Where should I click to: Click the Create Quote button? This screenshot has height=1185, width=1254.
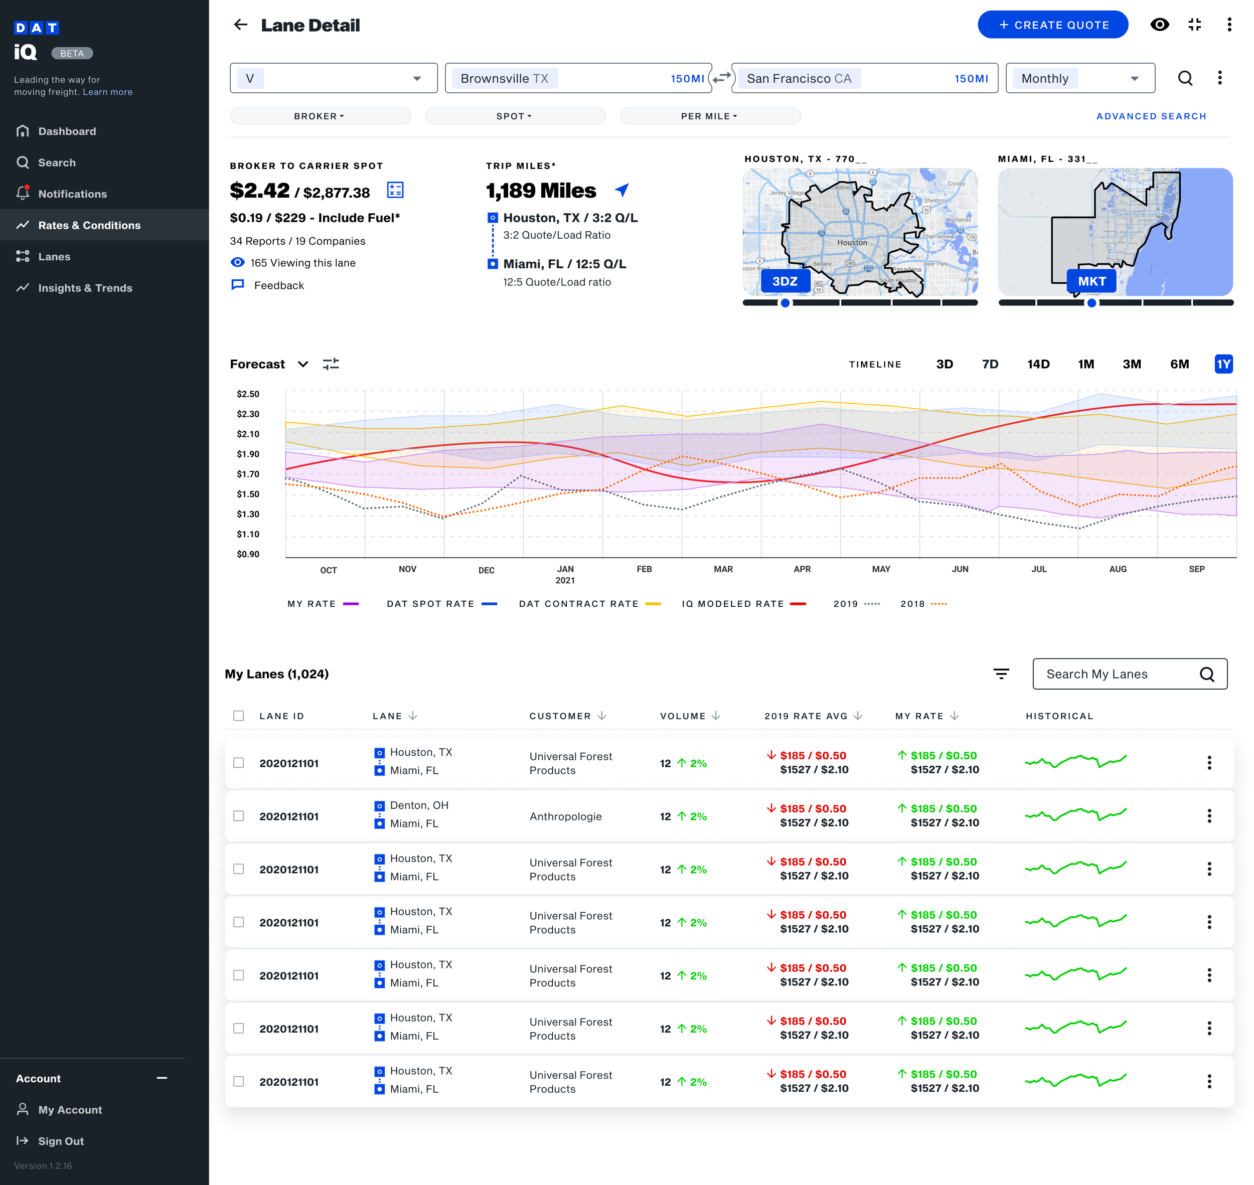[x=1052, y=25]
